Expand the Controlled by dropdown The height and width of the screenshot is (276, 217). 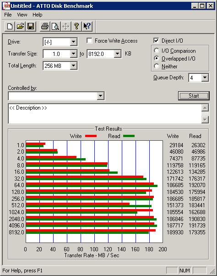tap(101, 96)
